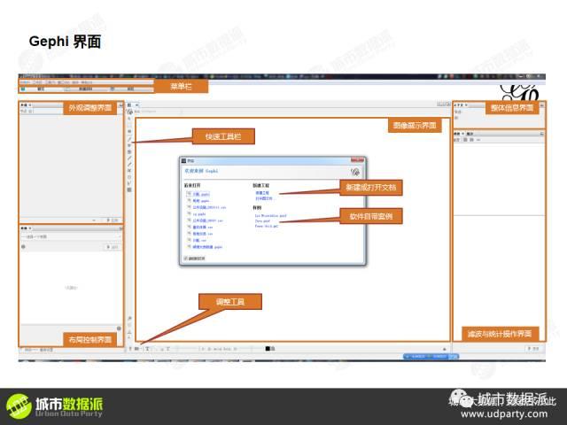Click the new project link
Image resolution: width=567 pixels, height=425 pixels.
coord(262,193)
